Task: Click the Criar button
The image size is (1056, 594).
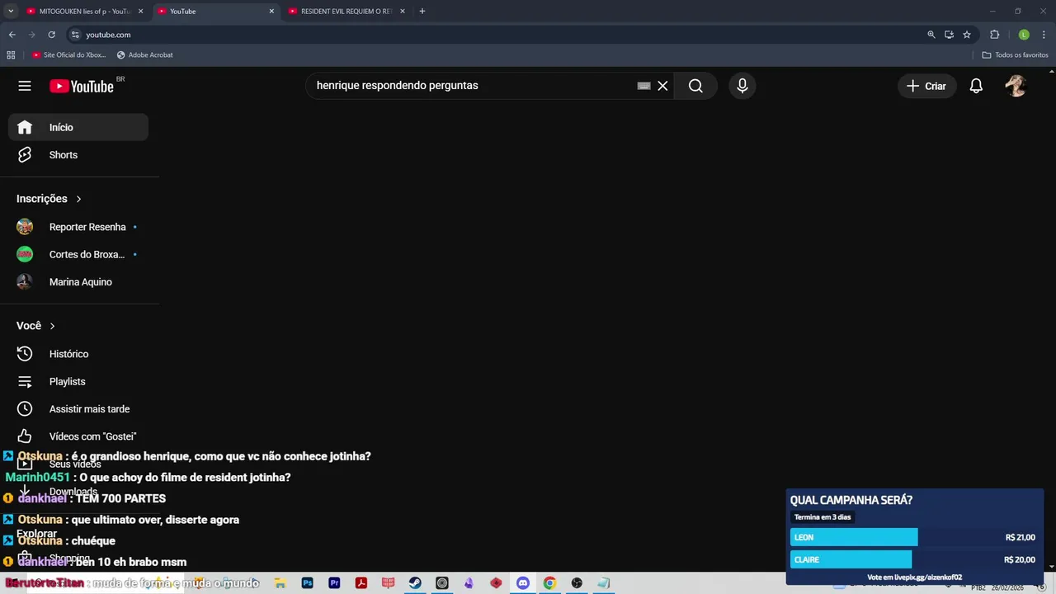Action: 926,86
